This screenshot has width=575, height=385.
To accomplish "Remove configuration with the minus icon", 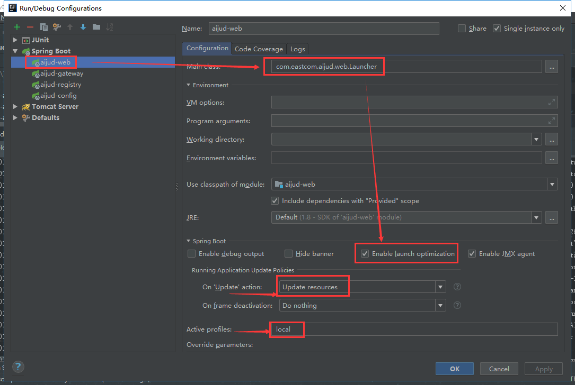I will [30, 27].
